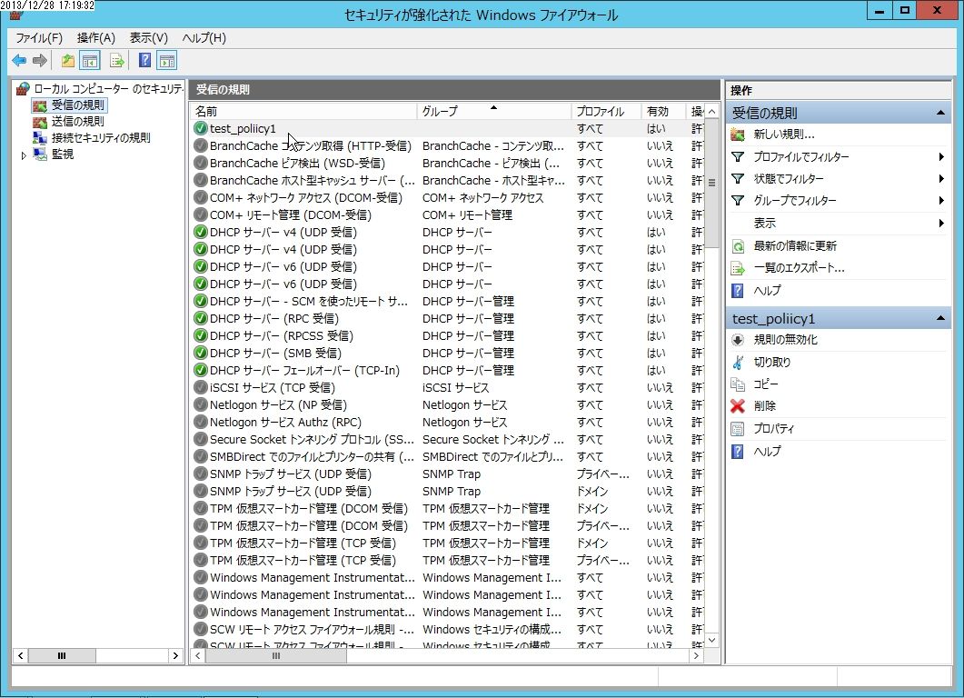Open the ヘルプ(H) menu
The height and width of the screenshot is (698, 964).
pos(204,38)
